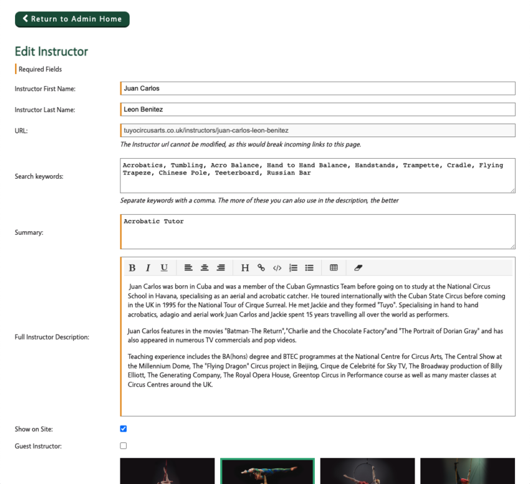Click the 'Instructor url cannot be modified' hint
The image size is (530, 484).
(x=241, y=145)
